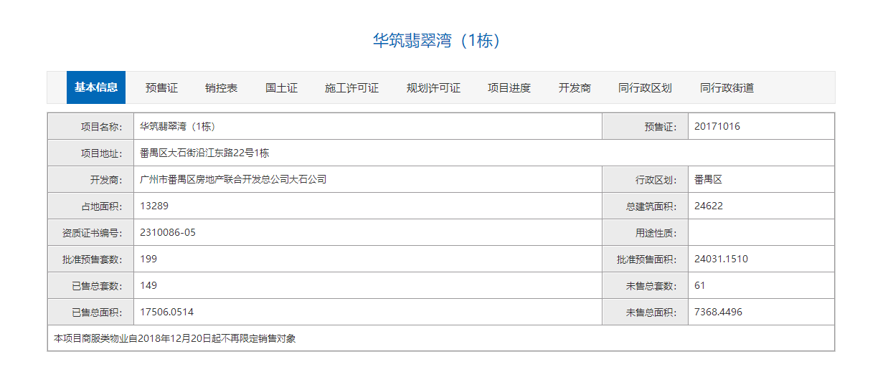Click developer name 广州市番禺区房地产联合开发总公司大石公司
893x377 pixels.
[x=233, y=179]
